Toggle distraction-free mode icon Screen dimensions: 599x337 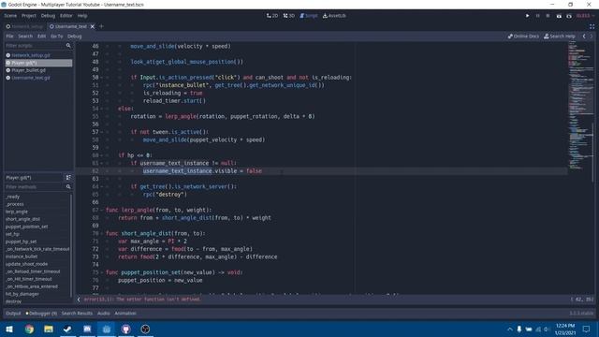coord(592,26)
